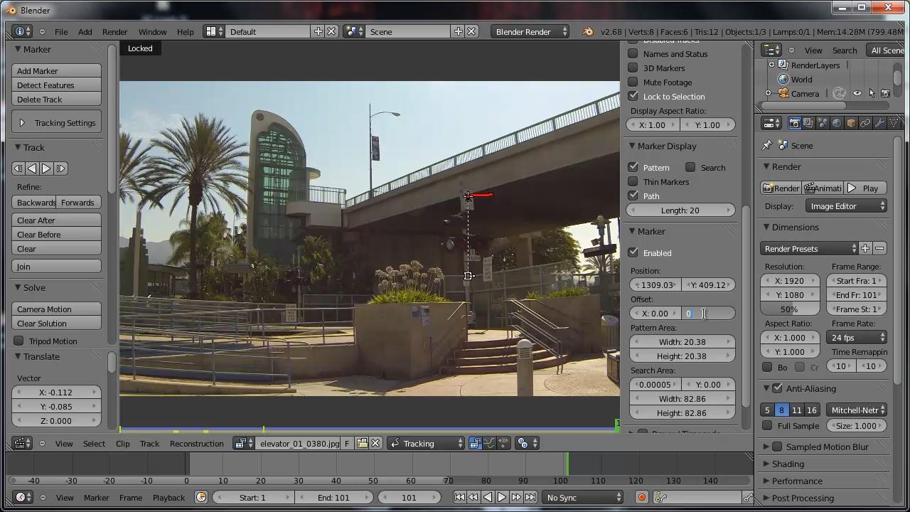The width and height of the screenshot is (910, 512).
Task: Jump to the last frame in the timeline
Action: pos(530,497)
